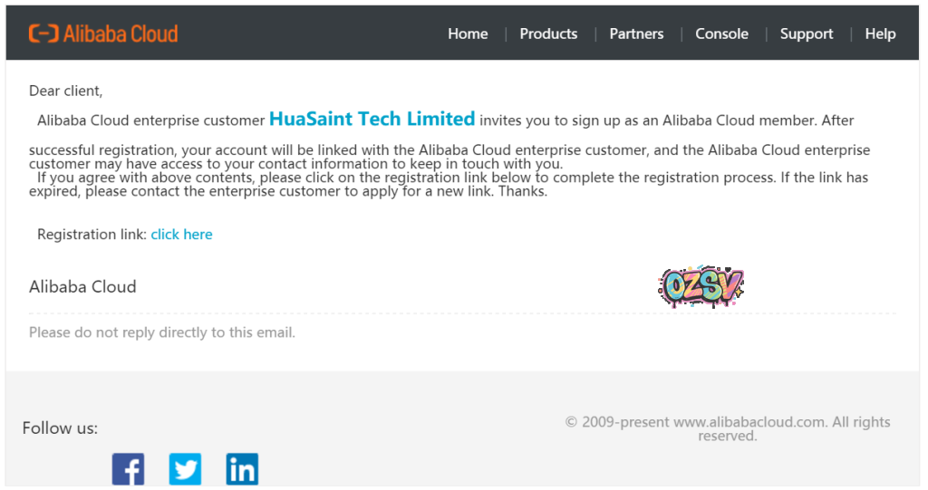Image resolution: width=928 pixels, height=490 pixels.
Task: Open the Console navigation item
Action: click(x=721, y=34)
